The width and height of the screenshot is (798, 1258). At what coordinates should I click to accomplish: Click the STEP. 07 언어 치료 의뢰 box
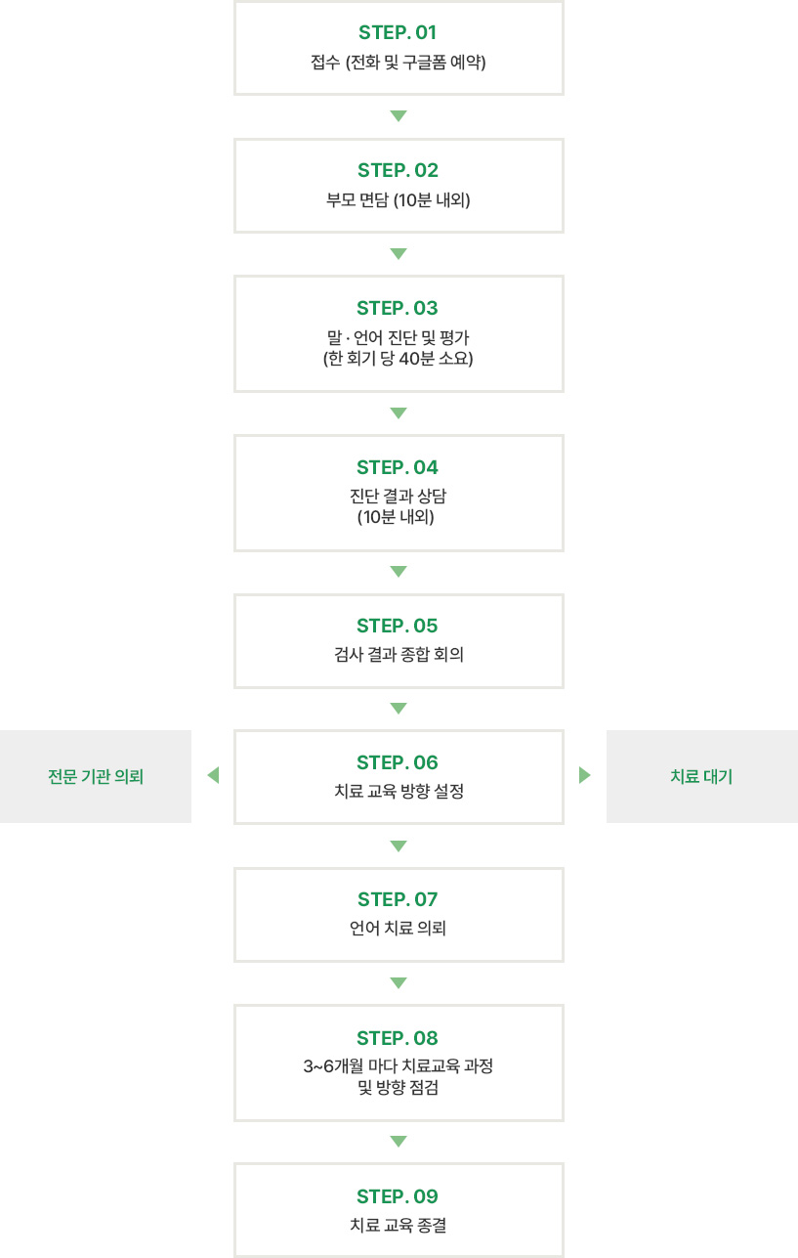pyautogui.click(x=399, y=914)
